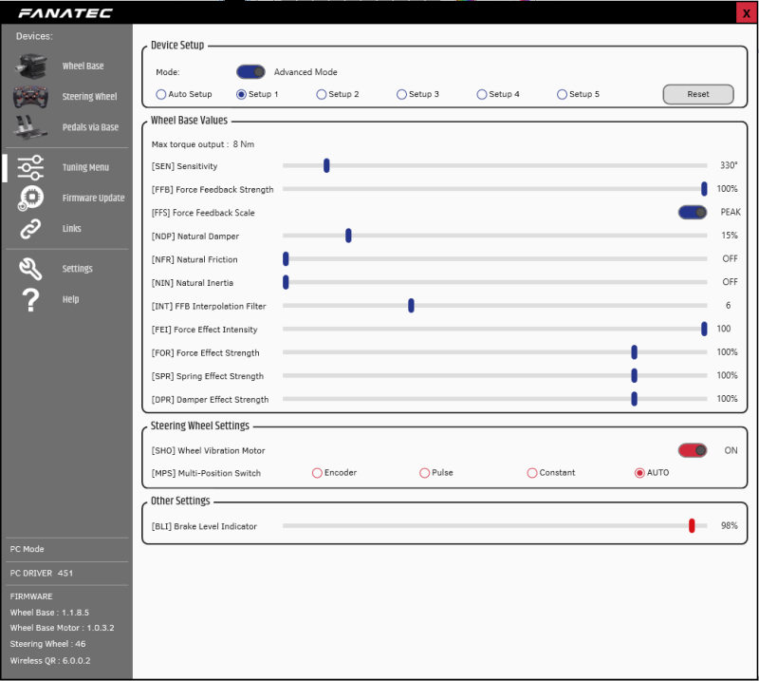This screenshot has height=681, width=759.
Task: Click the Spring Effect Strength slider handle
Action: (634, 375)
